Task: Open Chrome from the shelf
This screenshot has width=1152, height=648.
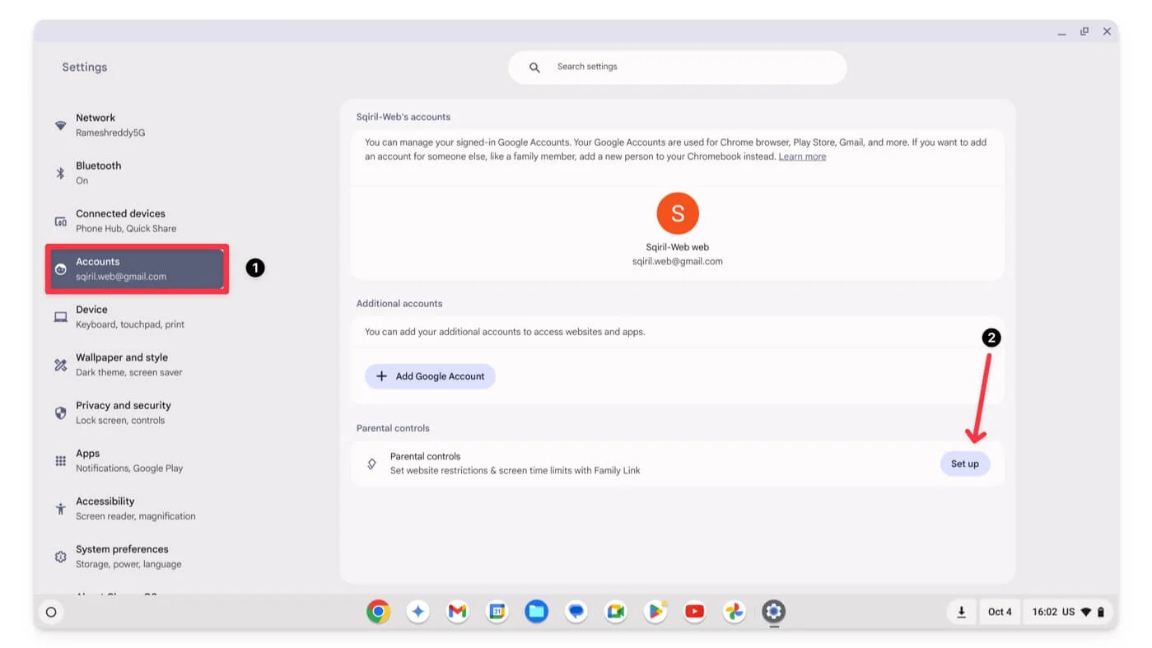Action: (x=378, y=612)
